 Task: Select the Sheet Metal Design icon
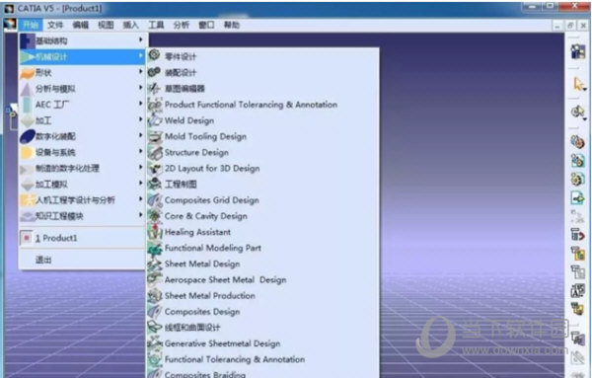point(154,264)
